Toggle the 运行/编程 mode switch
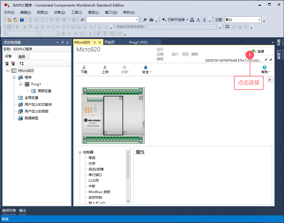284x223 pixels. click(x=185, y=54)
